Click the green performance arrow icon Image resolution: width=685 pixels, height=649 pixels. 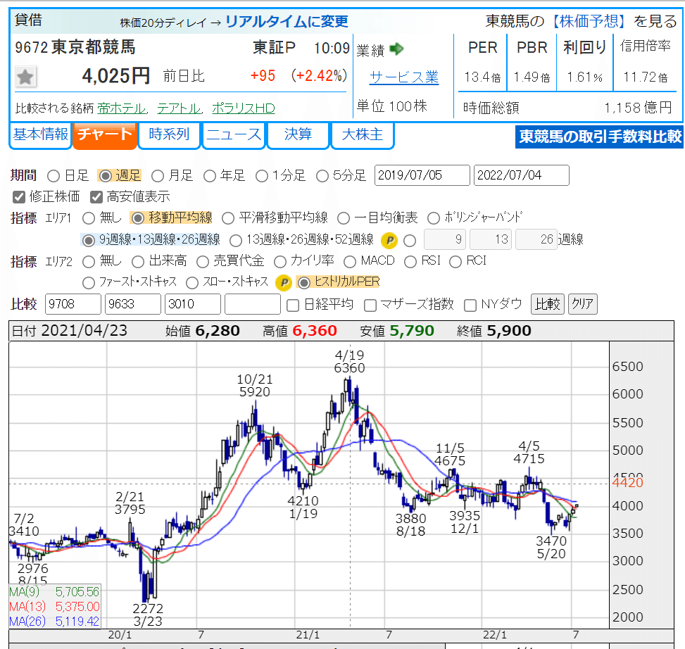click(396, 49)
